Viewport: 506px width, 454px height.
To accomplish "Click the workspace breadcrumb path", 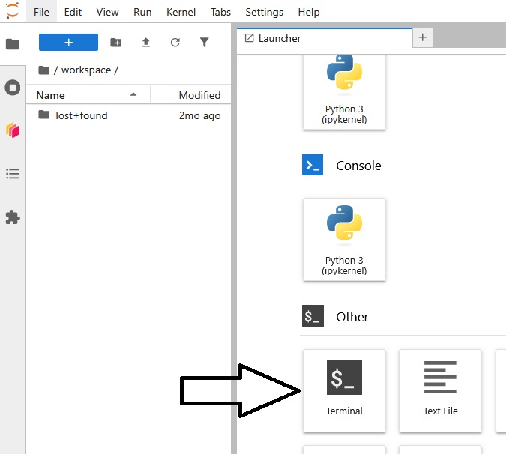I will [x=85, y=70].
